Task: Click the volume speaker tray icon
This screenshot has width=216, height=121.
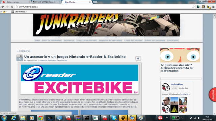Action: pyautogui.click(x=199, y=118)
